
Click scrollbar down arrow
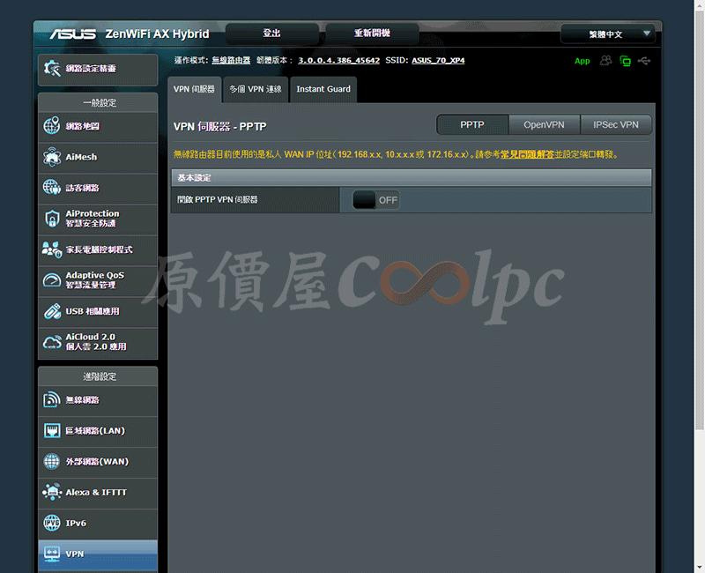[x=700, y=568]
